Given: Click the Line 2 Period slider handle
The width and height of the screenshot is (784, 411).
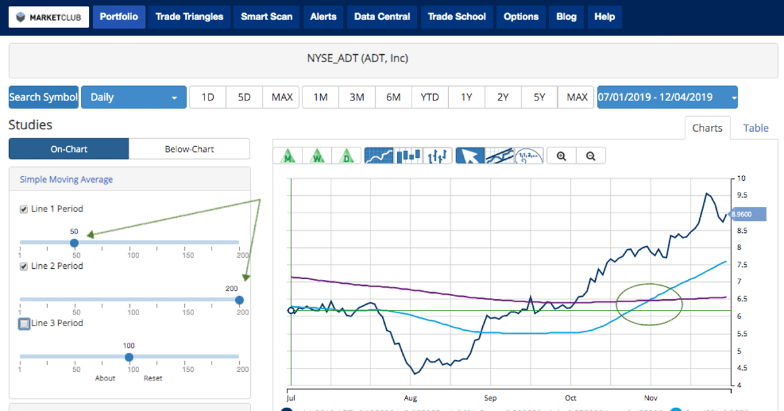Looking at the screenshot, I should [239, 300].
